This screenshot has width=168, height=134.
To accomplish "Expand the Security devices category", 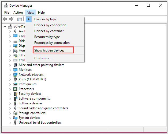I will click(x=10, y=94).
